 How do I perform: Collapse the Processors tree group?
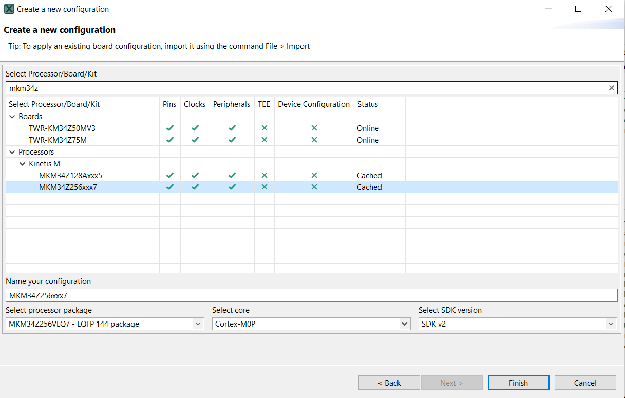point(12,152)
